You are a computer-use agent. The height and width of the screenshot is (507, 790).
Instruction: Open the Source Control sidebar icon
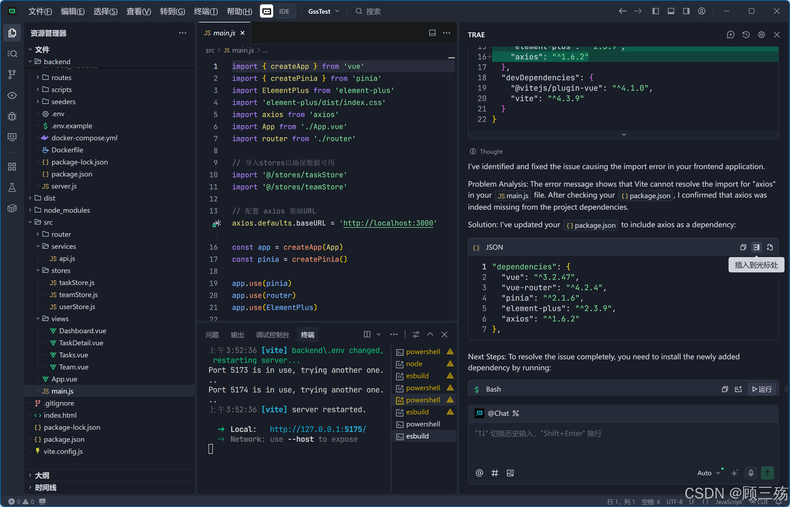[12, 74]
